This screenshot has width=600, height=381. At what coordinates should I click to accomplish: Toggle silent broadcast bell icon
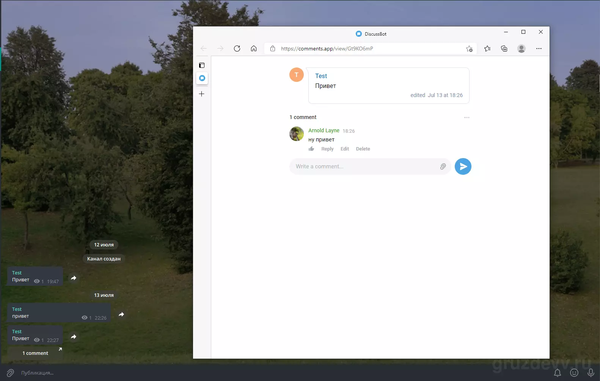558,373
